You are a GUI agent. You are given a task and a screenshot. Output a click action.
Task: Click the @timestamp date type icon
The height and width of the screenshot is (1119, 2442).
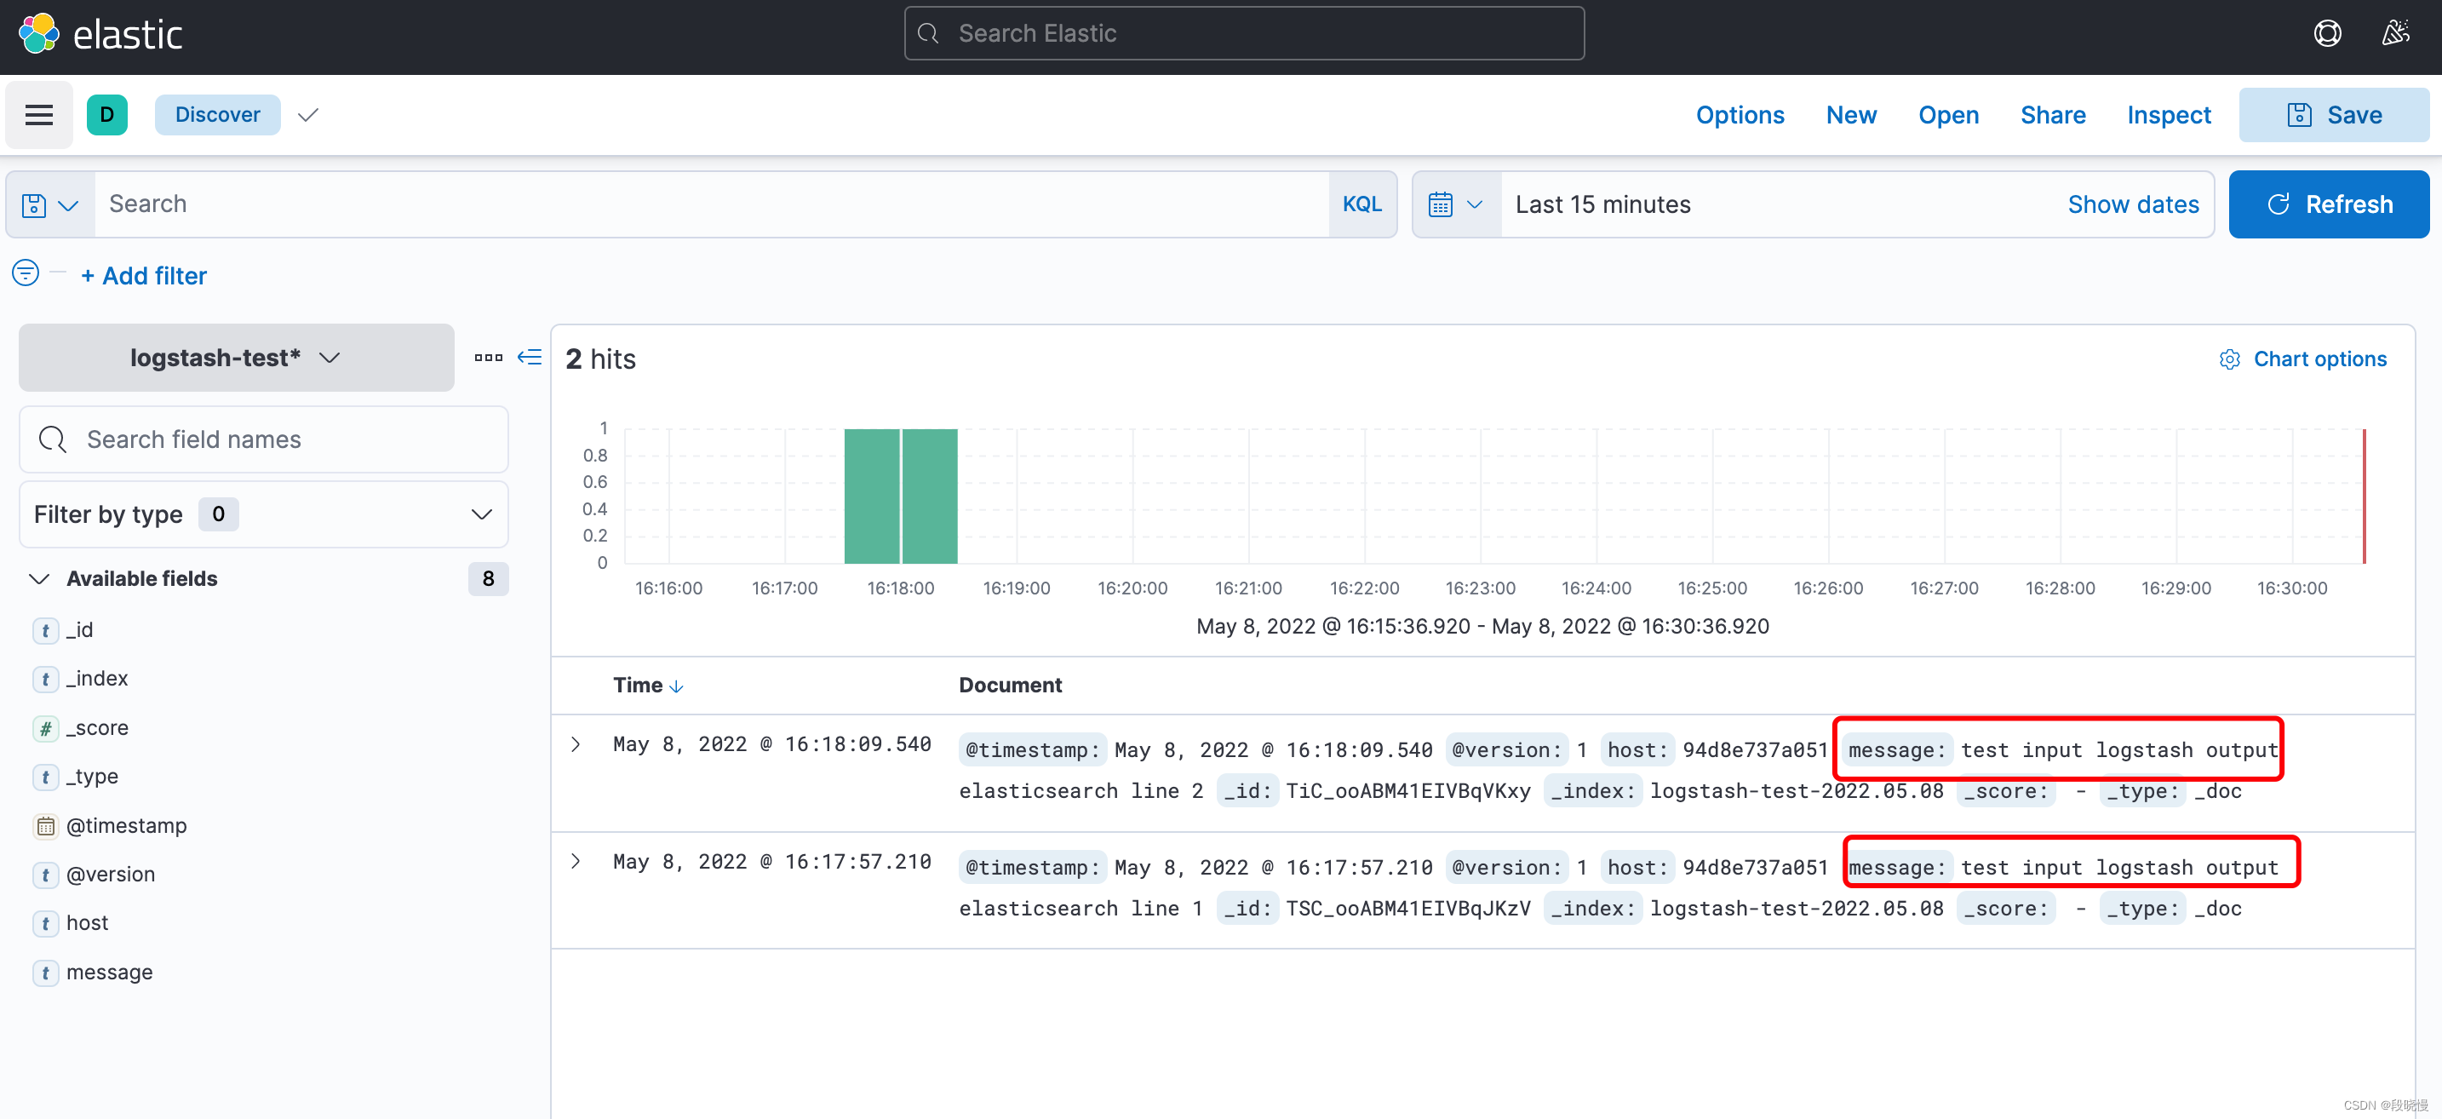coord(45,826)
